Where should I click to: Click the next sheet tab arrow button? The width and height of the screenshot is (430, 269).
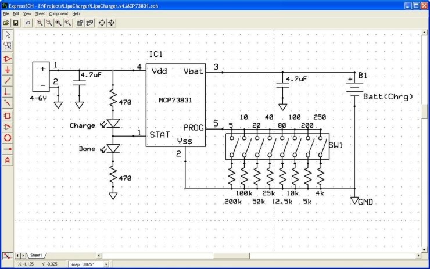tap(23, 256)
